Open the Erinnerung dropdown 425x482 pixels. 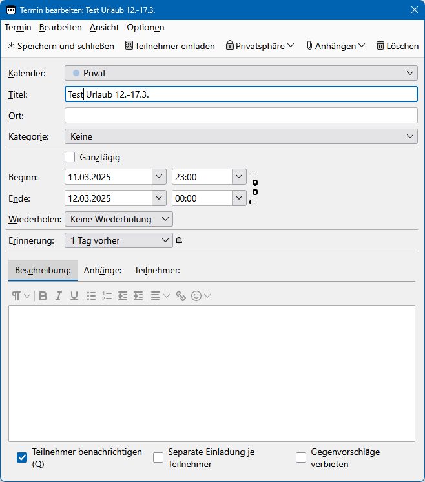(119, 240)
